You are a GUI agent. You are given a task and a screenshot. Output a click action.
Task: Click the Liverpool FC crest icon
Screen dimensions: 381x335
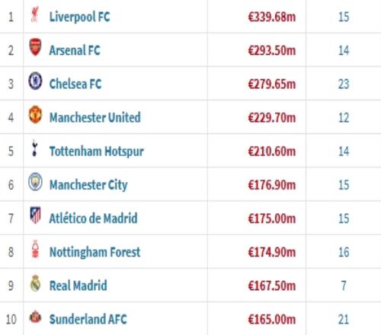(35, 14)
